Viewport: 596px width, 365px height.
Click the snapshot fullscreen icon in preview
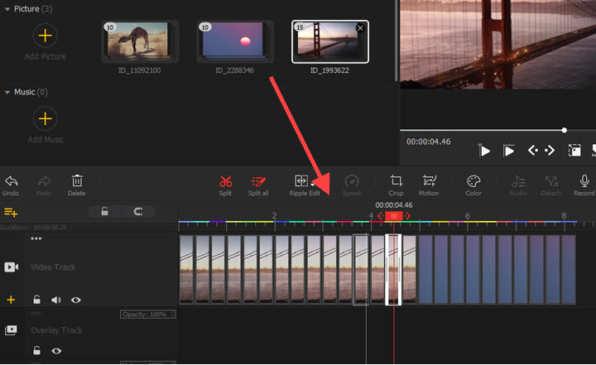click(x=574, y=150)
